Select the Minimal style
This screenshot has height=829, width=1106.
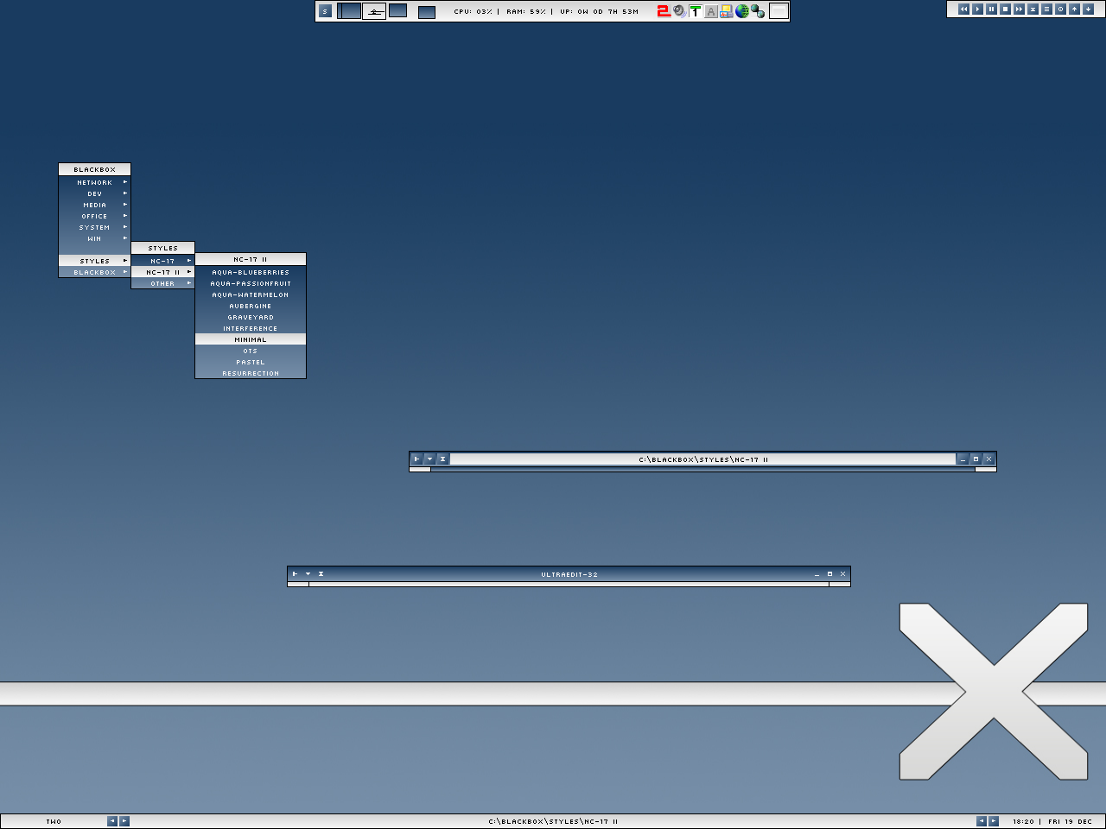251,340
